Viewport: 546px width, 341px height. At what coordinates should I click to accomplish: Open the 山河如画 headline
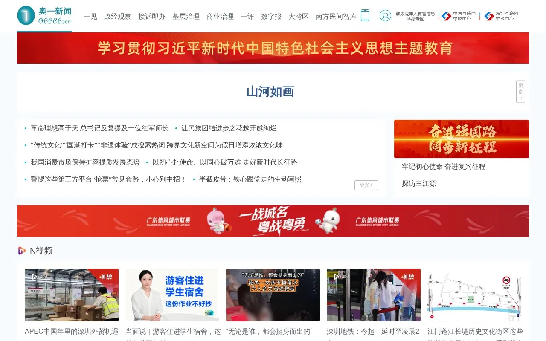pyautogui.click(x=270, y=92)
